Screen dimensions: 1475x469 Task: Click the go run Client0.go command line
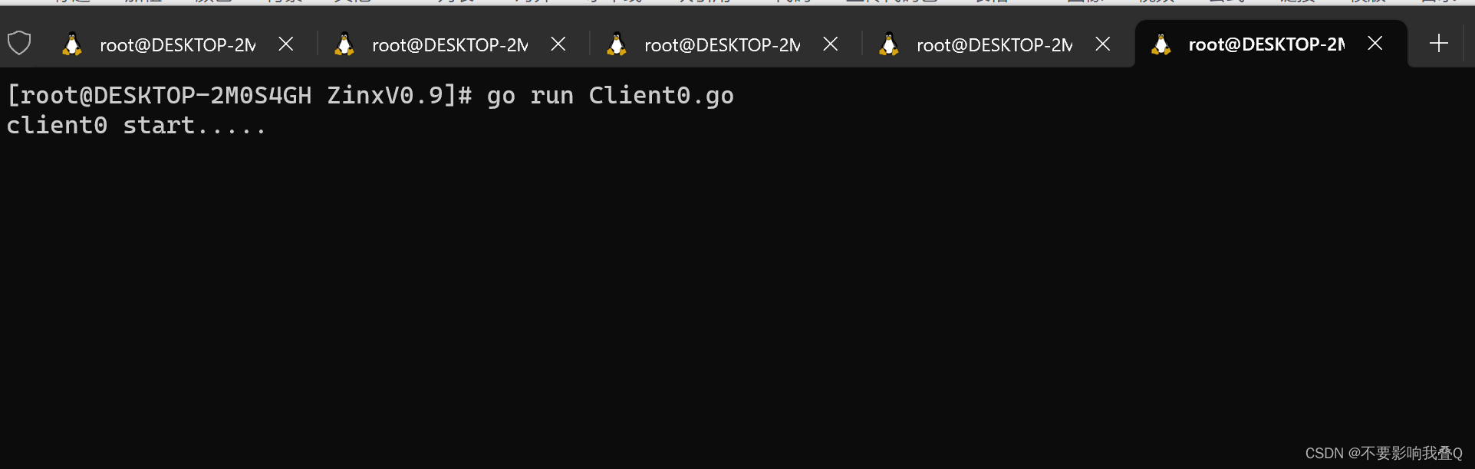(368, 95)
